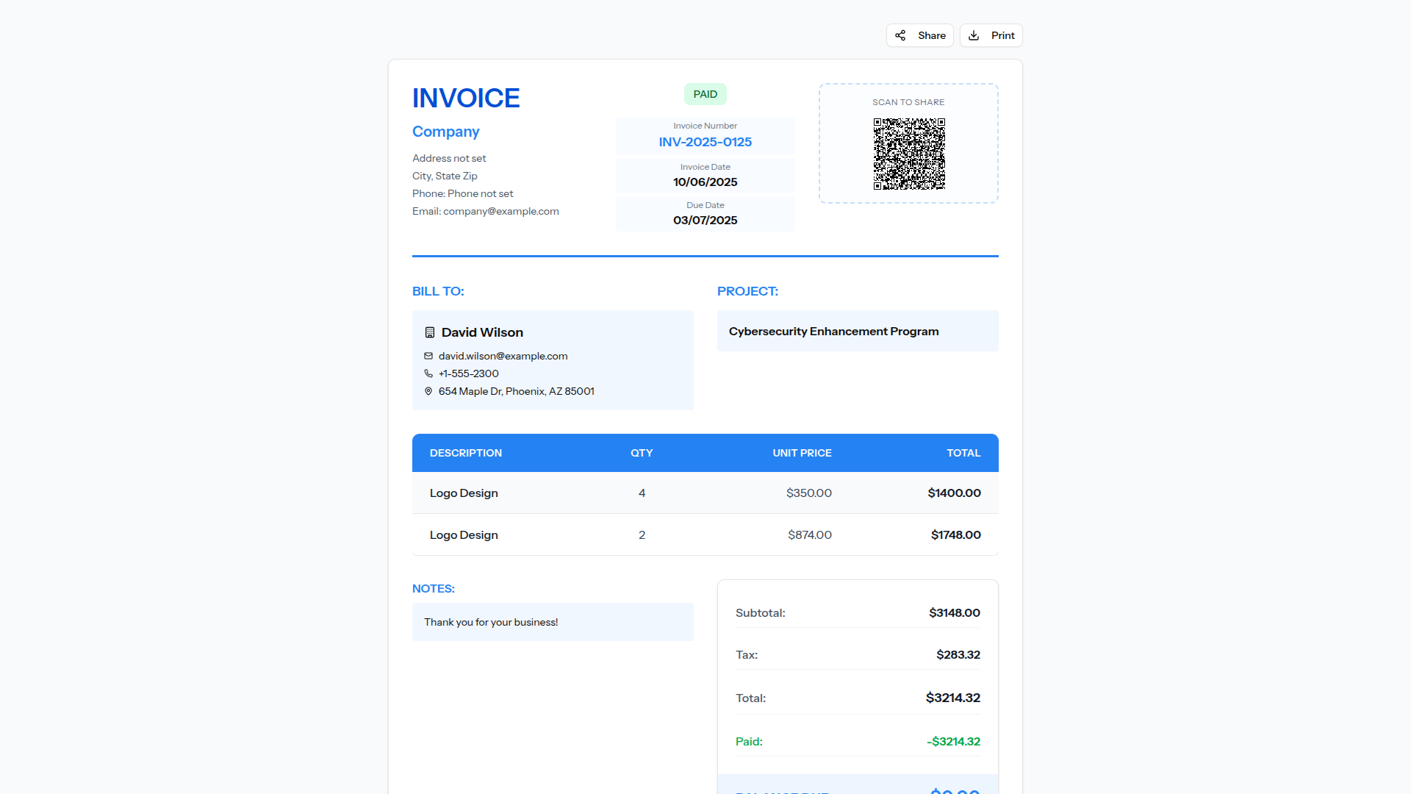Click the company@example.com email text

pos(500,211)
